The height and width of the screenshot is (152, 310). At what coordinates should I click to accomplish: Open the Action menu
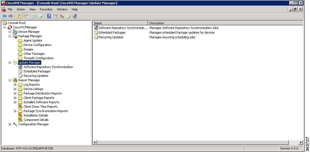point(21,9)
